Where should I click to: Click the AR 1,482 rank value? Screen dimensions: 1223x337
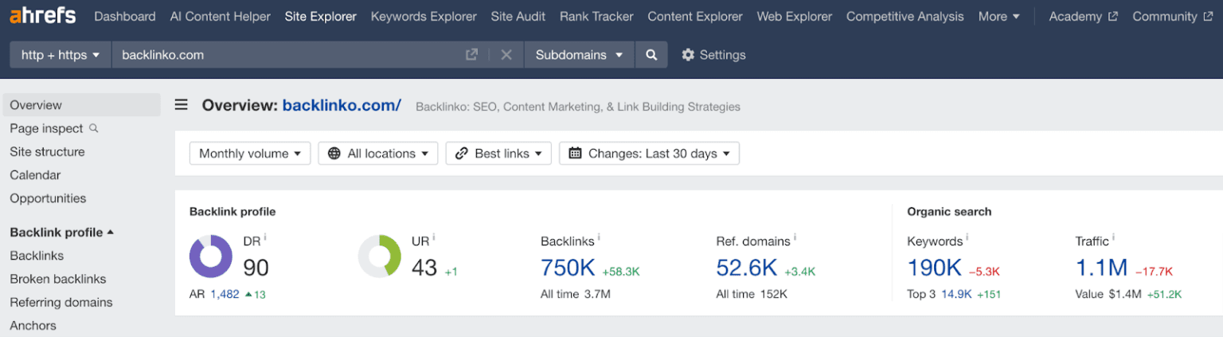click(225, 294)
